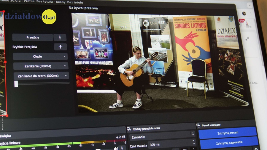Open the Zanikanie scene transition combo box

pos(162,136)
